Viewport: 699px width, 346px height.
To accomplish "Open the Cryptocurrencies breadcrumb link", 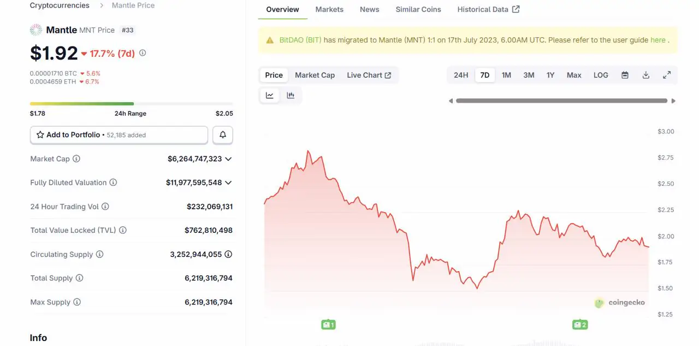I will click(x=60, y=5).
